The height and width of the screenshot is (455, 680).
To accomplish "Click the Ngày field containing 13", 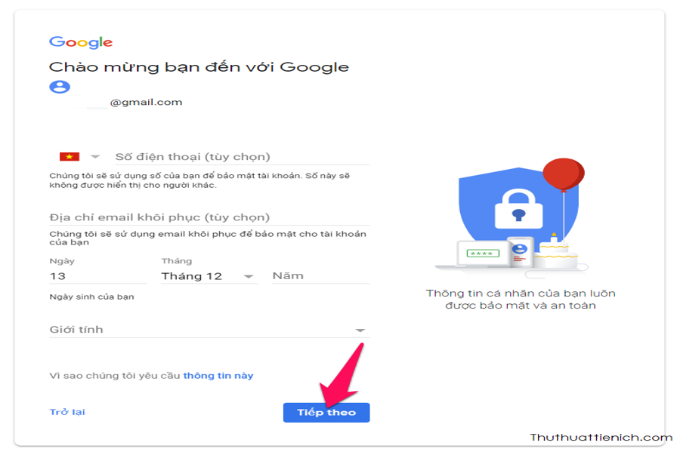I will point(98,276).
